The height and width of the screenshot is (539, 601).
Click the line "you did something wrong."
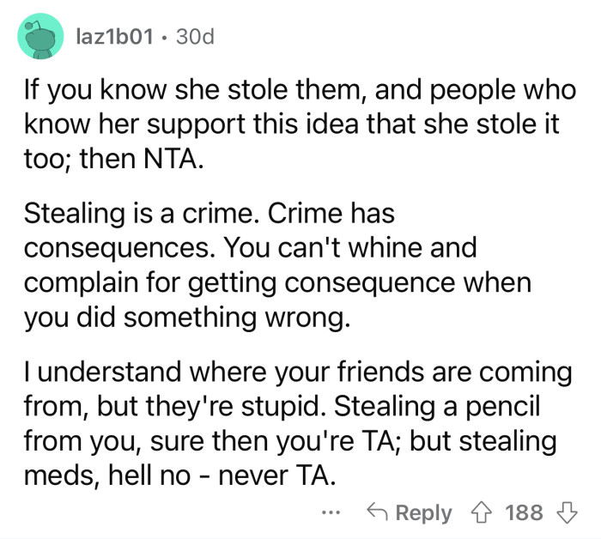pos(187,318)
